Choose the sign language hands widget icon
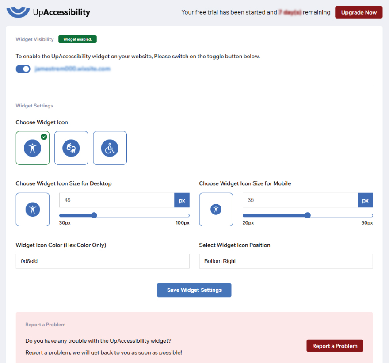 tap(71, 148)
